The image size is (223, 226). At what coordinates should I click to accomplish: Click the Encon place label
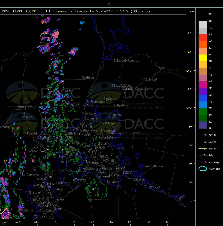161,68
